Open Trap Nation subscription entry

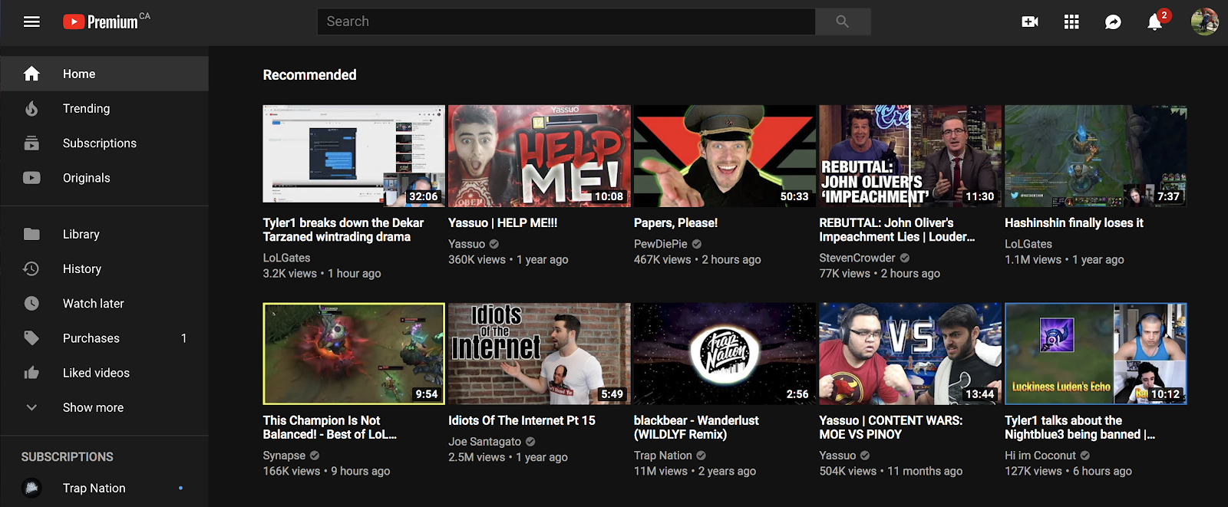pos(104,488)
